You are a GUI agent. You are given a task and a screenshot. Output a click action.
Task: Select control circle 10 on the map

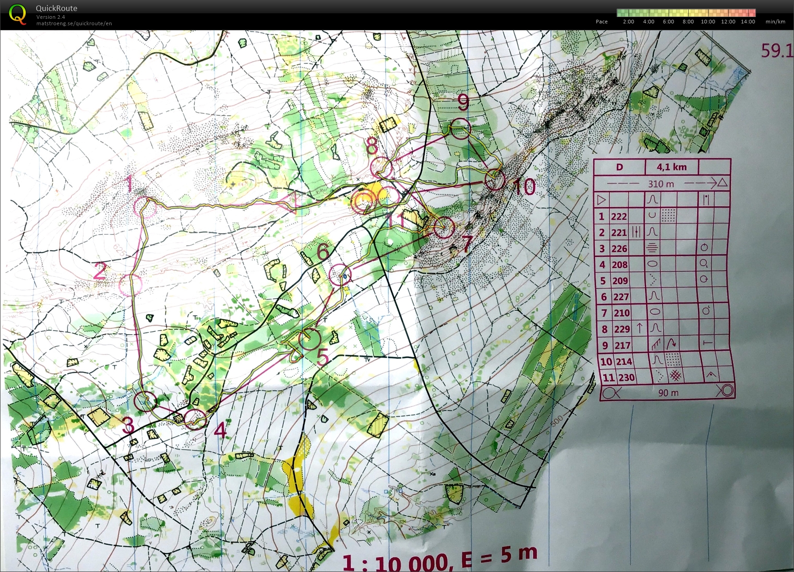click(495, 179)
